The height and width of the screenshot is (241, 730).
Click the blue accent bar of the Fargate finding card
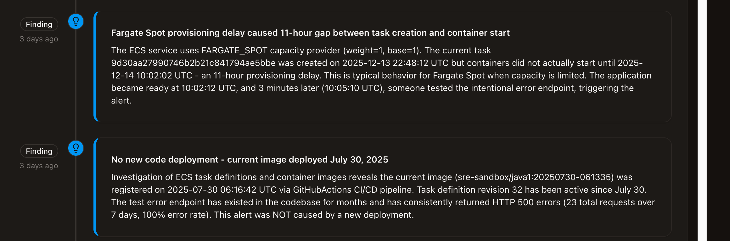point(95,67)
